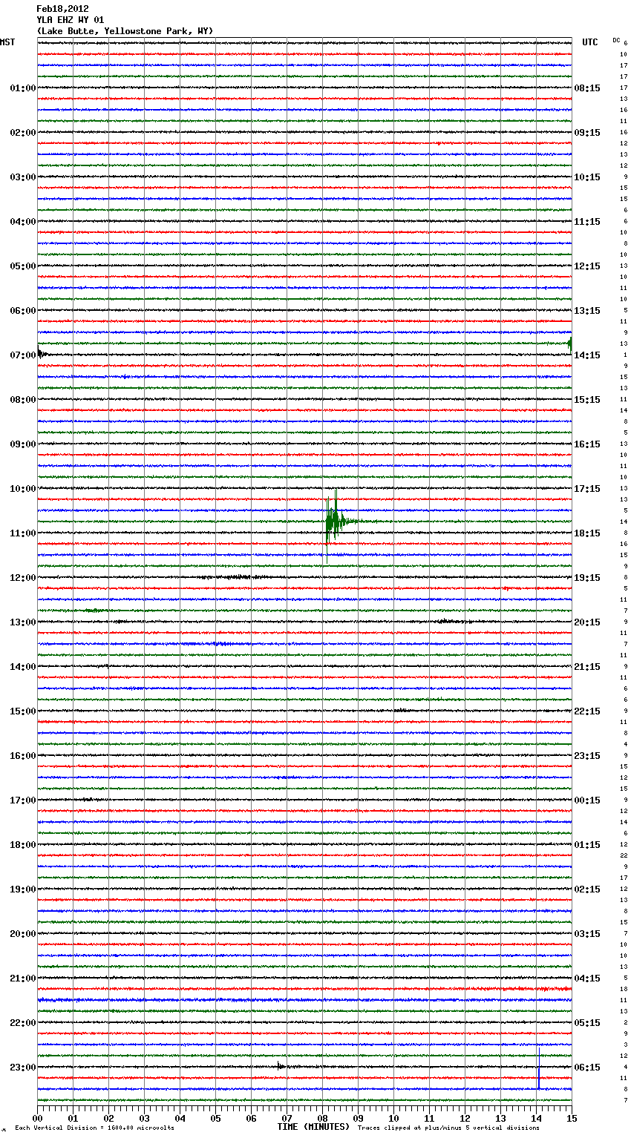Click the 02 minute tick label
Image resolution: width=631 pixels, height=1138 pixels.
[108, 1119]
